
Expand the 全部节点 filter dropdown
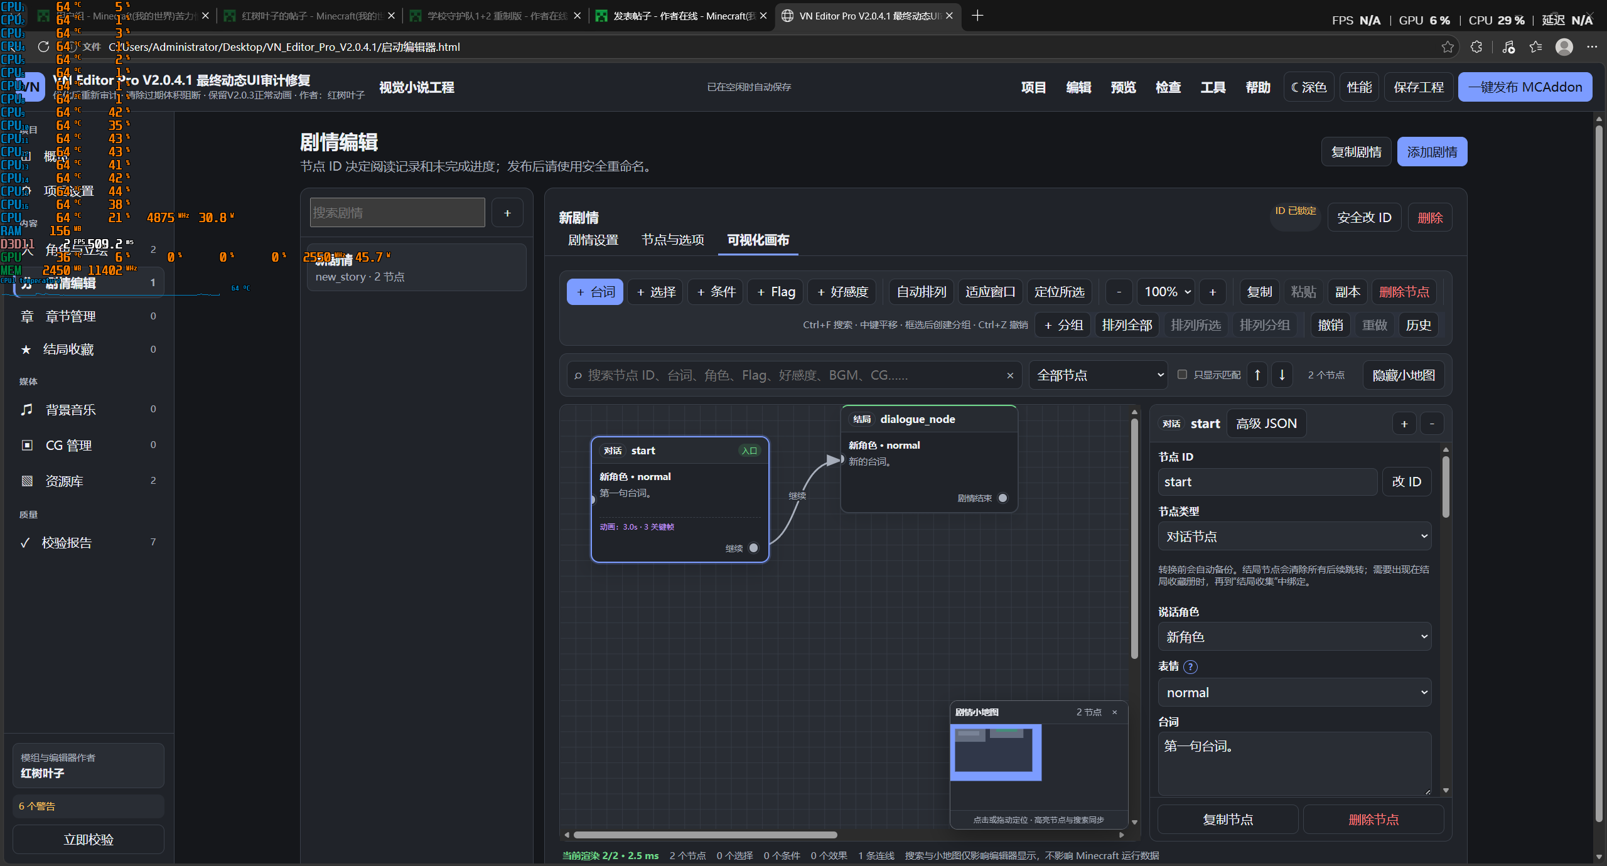tap(1098, 375)
